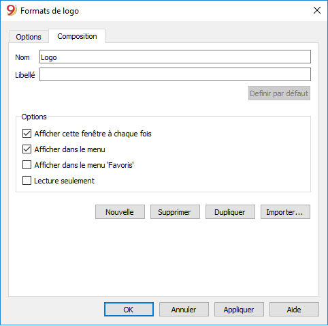This screenshot has width=328, height=326.
Task: Cancel using the Annuler button
Action: point(184,310)
